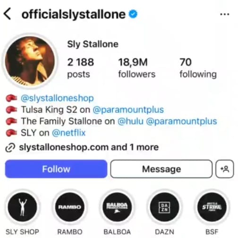238x238 pixels.
Task: View the 70 following list
Action: [198, 68]
